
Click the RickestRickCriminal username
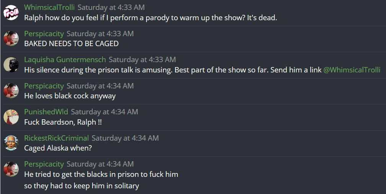(x=56, y=138)
